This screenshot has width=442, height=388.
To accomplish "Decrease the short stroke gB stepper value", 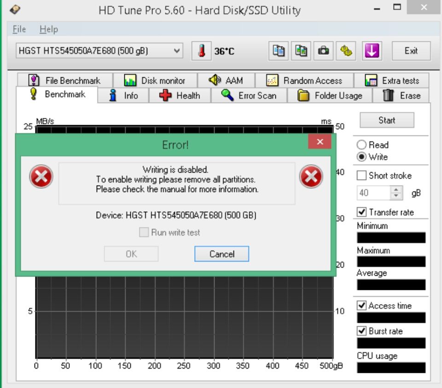I will click(x=396, y=196).
